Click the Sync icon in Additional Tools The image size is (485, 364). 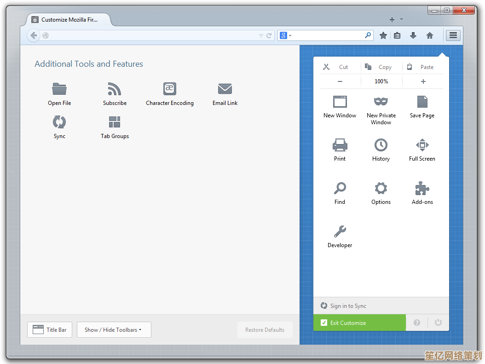(x=59, y=122)
